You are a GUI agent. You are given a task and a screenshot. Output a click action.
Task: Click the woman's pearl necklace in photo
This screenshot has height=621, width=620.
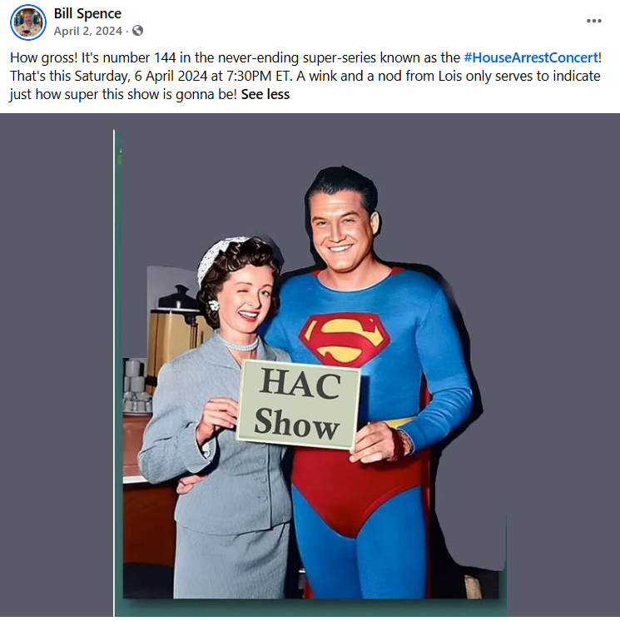pos(239,343)
